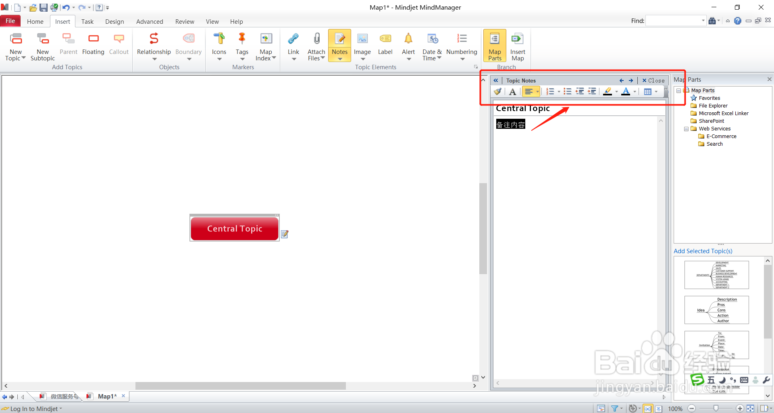Clear formatting with the brush icon
This screenshot has width=774, height=413.
[x=498, y=92]
